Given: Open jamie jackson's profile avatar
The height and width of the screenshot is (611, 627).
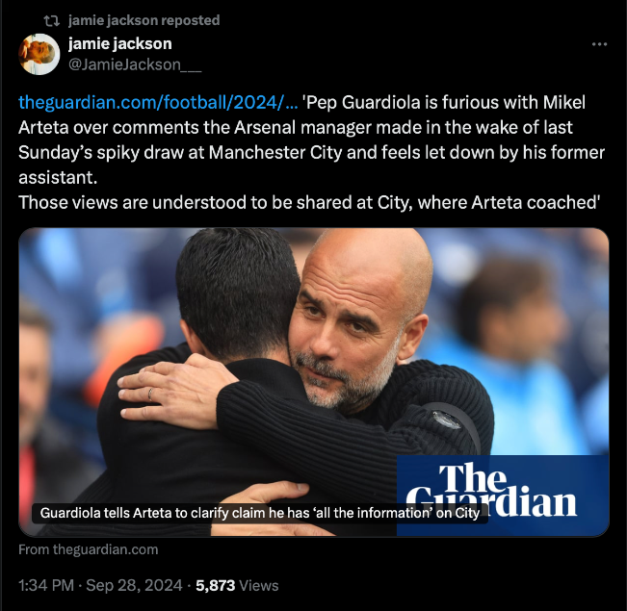Looking at the screenshot, I should pos(39,54).
